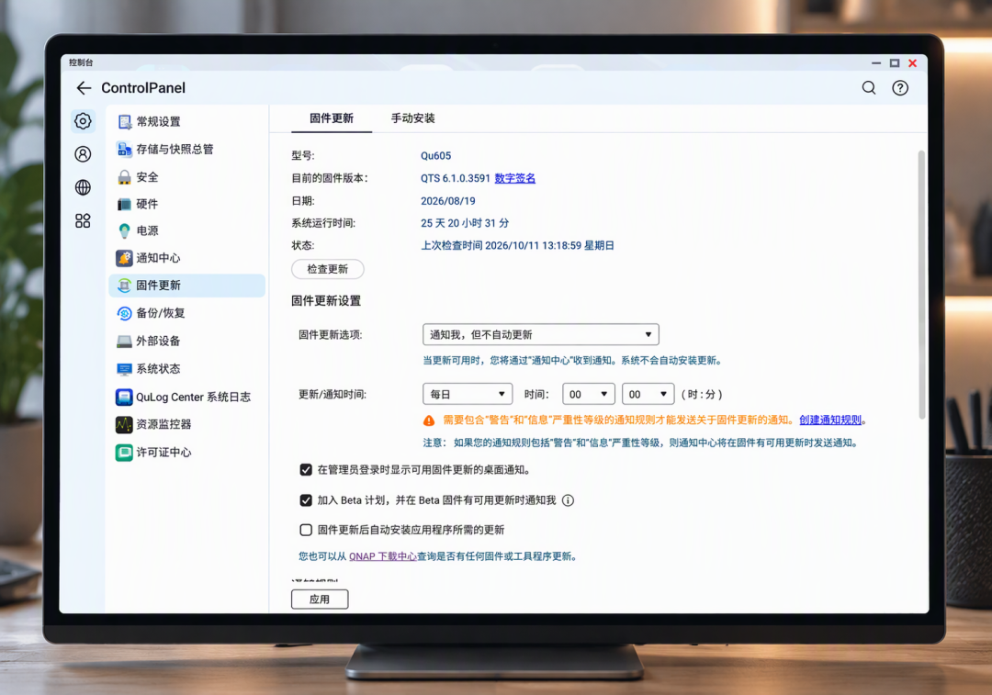Click uptime 25 天 20 小时 31 分
Viewport: 992px width, 695px height.
pyautogui.click(x=465, y=223)
